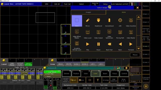Open the DMX menu item
The width and height of the screenshot is (161, 90).
click(47, 4)
